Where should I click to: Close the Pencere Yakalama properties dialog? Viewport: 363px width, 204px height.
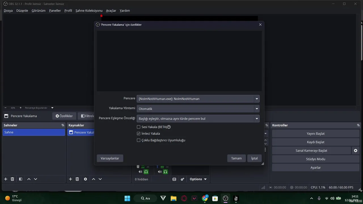[x=260, y=25]
